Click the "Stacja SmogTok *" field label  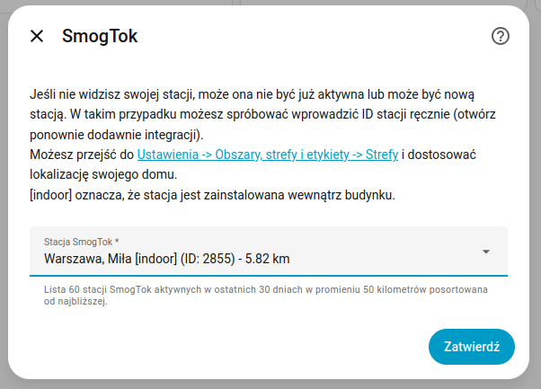[82, 242]
